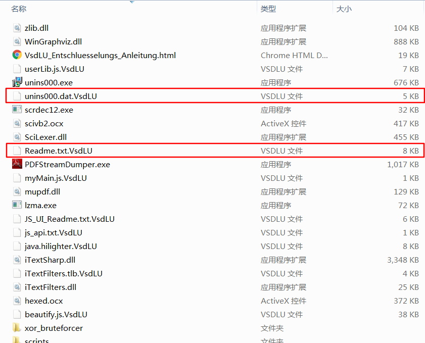The height and width of the screenshot is (343, 425).
Task: Click the iTextFilters.dll file icon
Action: coord(17,287)
